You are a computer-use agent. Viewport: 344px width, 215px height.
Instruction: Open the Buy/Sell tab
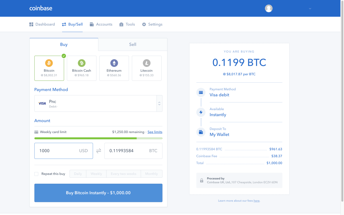click(x=73, y=24)
